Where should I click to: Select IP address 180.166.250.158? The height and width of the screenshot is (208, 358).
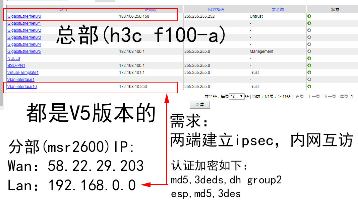pyautogui.click(x=134, y=16)
